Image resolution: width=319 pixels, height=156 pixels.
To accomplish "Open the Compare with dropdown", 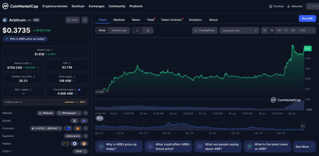I will [x=239, y=31].
